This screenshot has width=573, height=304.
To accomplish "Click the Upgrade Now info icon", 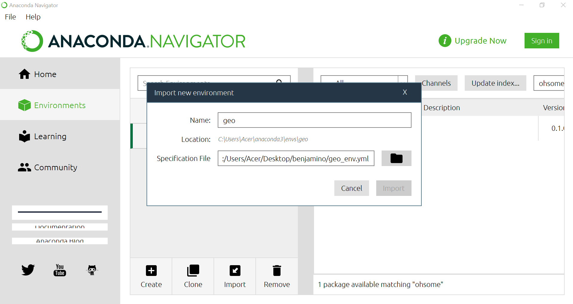I will click(x=445, y=41).
